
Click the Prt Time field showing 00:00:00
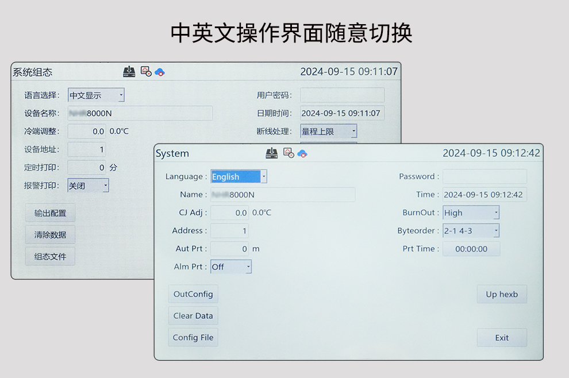[x=471, y=249]
